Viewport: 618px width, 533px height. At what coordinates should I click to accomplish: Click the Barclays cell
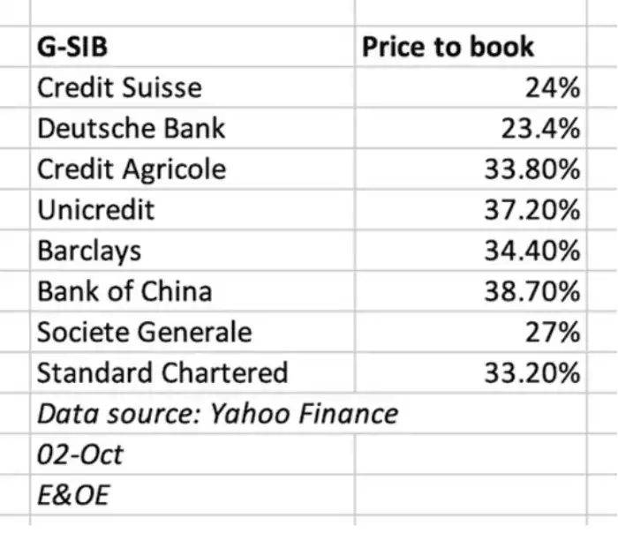coord(192,250)
